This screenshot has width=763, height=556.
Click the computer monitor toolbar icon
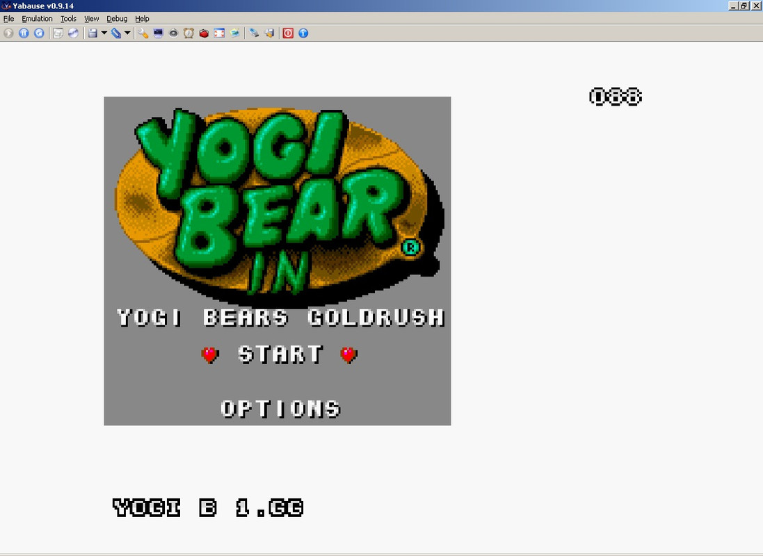[x=158, y=33]
